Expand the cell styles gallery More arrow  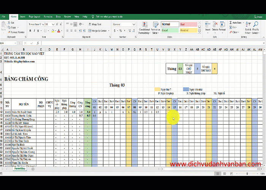pos(199,32)
